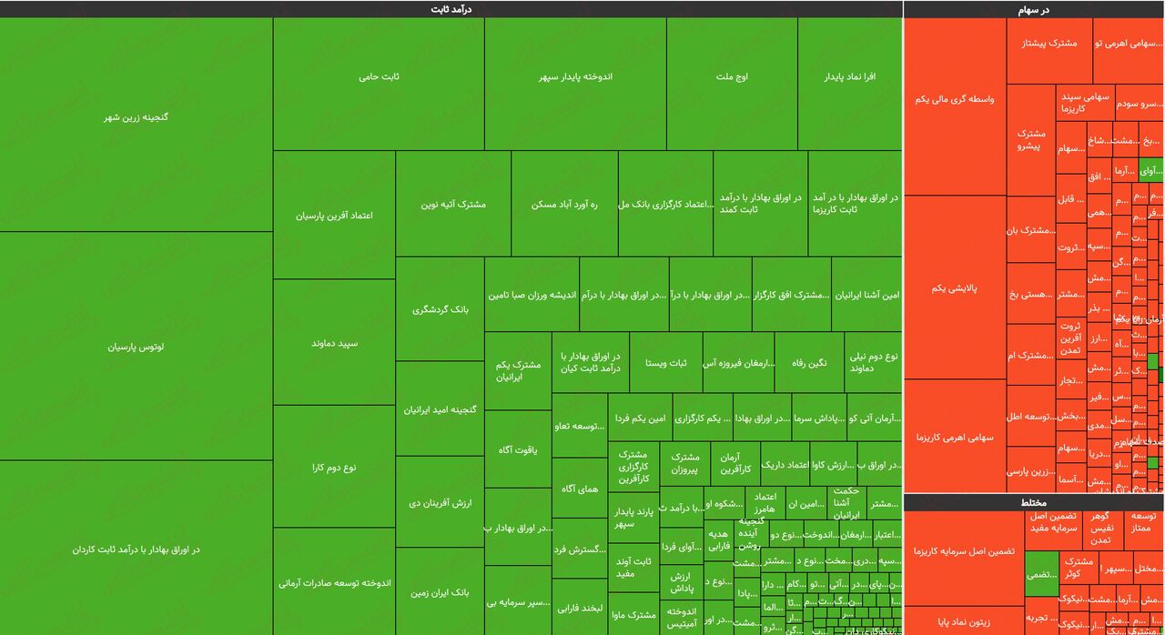The image size is (1165, 635).
Task: Select the مشترک آتیه نوین tile
Action: point(452,205)
